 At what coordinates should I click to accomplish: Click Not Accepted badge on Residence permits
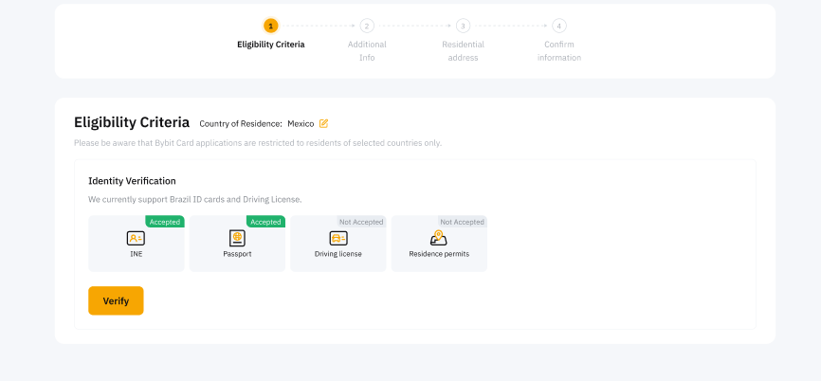click(462, 222)
